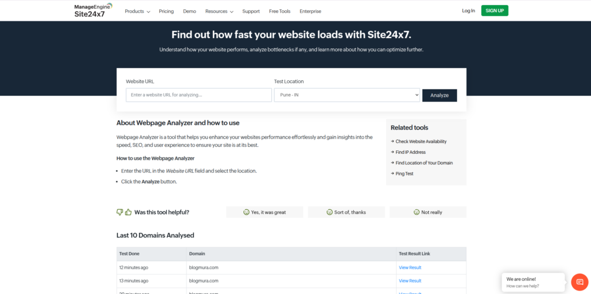Click blogmura.com in the 12 minutes ago row
Viewport: 591px width, 294px height.
click(x=204, y=267)
